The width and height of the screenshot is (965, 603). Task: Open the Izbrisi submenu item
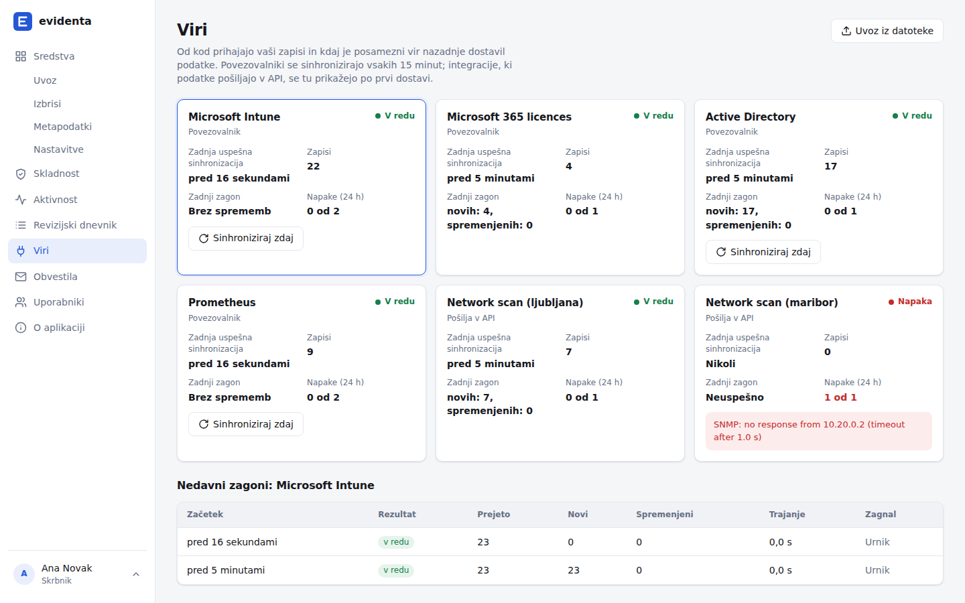(77, 104)
